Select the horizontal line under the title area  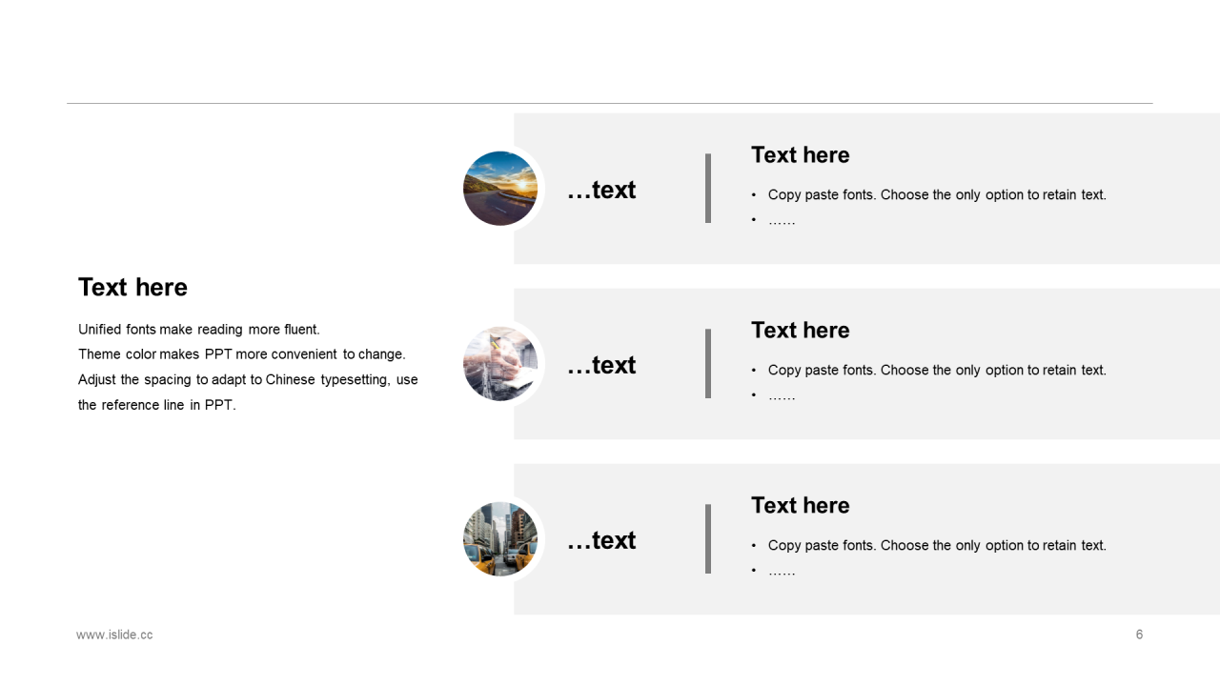(x=610, y=103)
